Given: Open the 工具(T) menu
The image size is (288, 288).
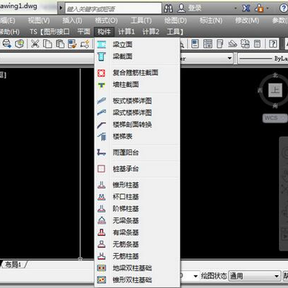Looking at the screenshot, I should (x=141, y=21).
